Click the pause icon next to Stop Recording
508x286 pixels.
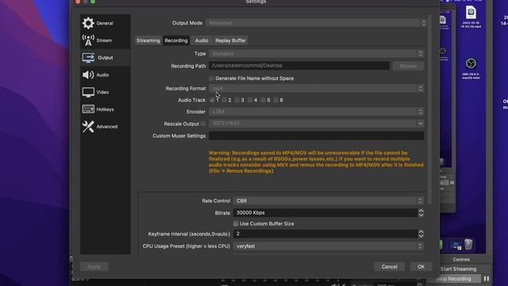(487, 279)
